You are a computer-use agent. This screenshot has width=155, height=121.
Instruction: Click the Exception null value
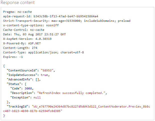(x=37, y=97)
